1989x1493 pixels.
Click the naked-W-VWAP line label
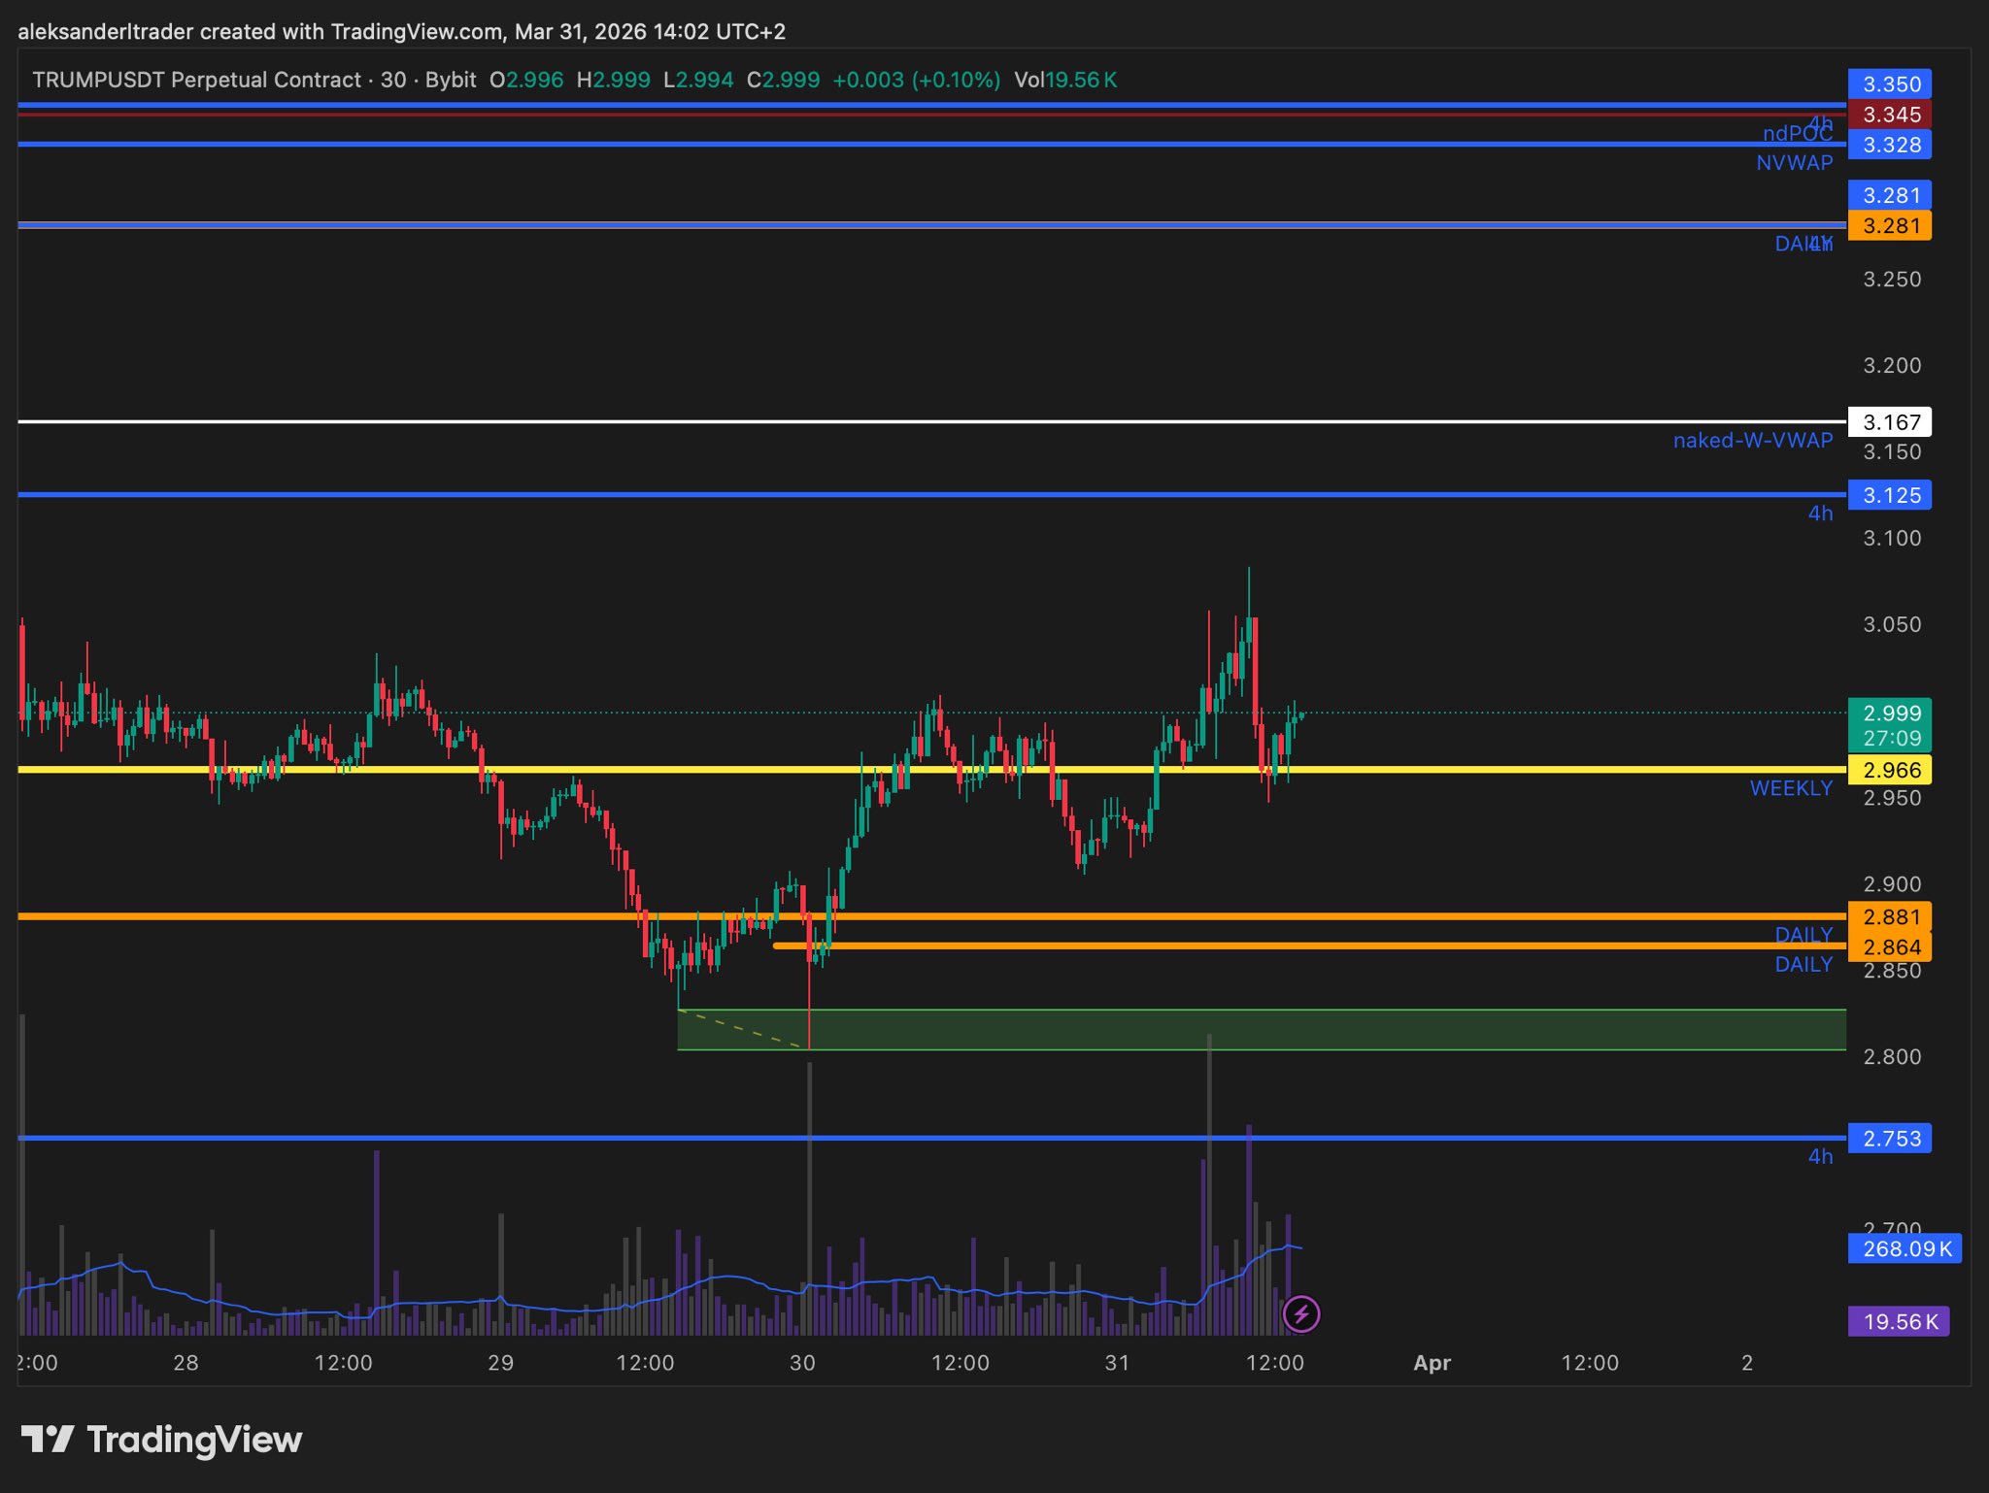click(1752, 441)
